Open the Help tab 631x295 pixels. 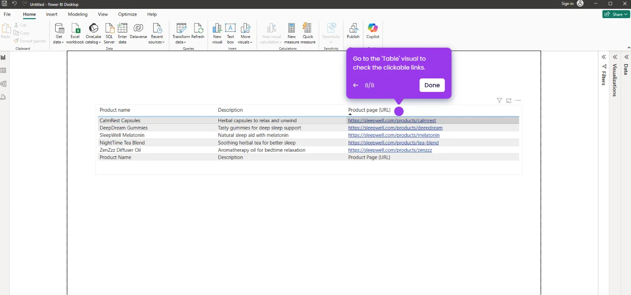[x=152, y=14]
